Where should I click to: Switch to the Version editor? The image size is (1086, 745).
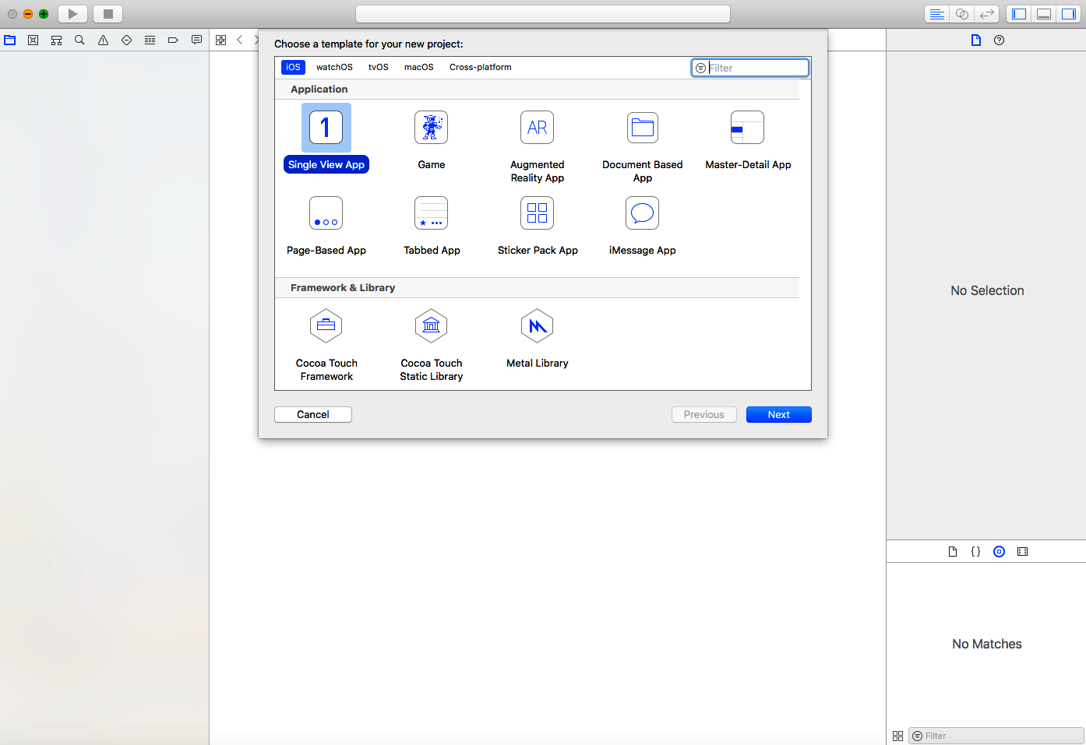987,14
